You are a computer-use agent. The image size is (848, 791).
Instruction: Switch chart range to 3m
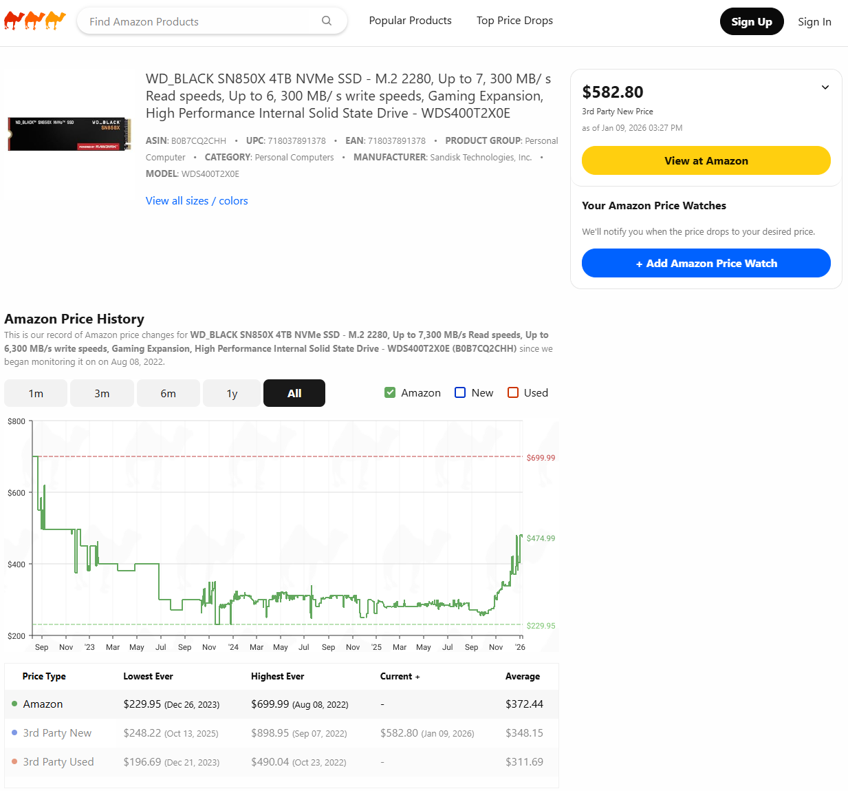tap(102, 393)
